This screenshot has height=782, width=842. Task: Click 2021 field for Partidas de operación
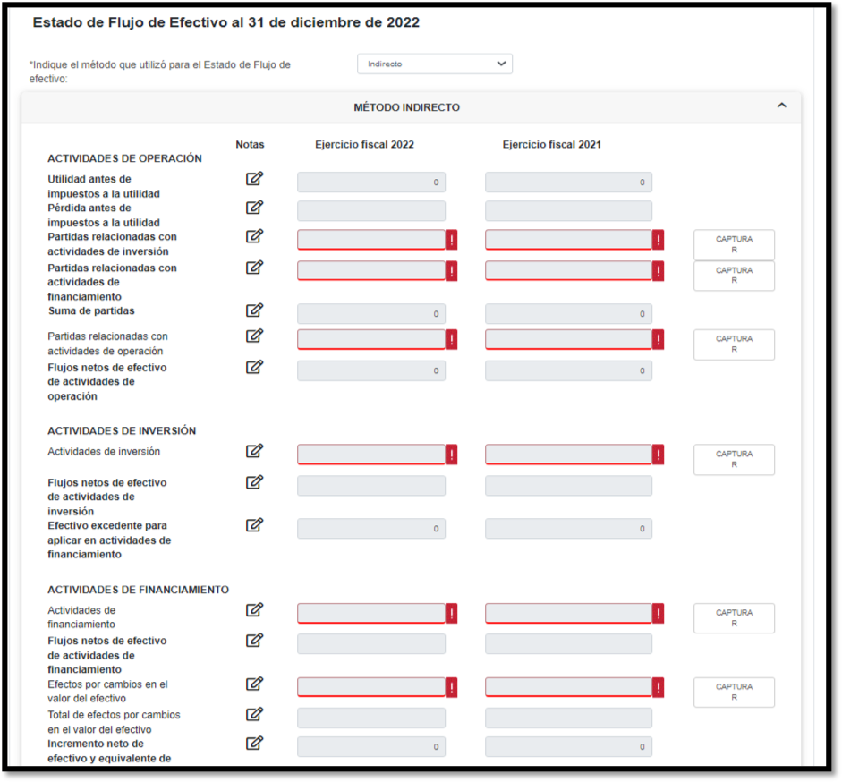point(568,340)
